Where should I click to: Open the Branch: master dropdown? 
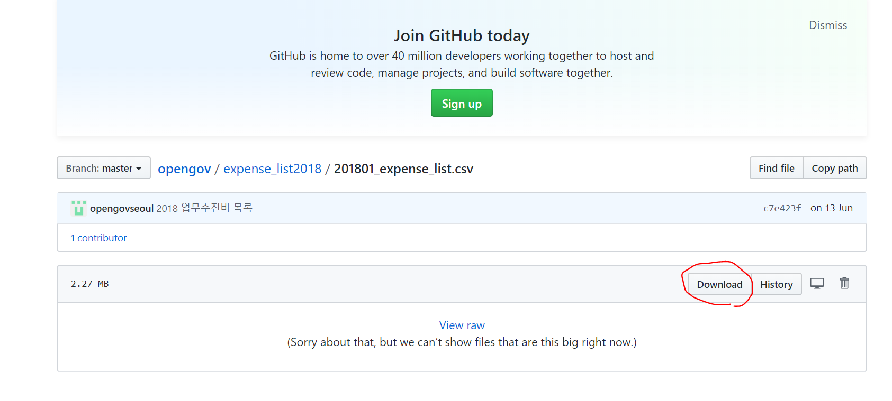click(x=104, y=168)
